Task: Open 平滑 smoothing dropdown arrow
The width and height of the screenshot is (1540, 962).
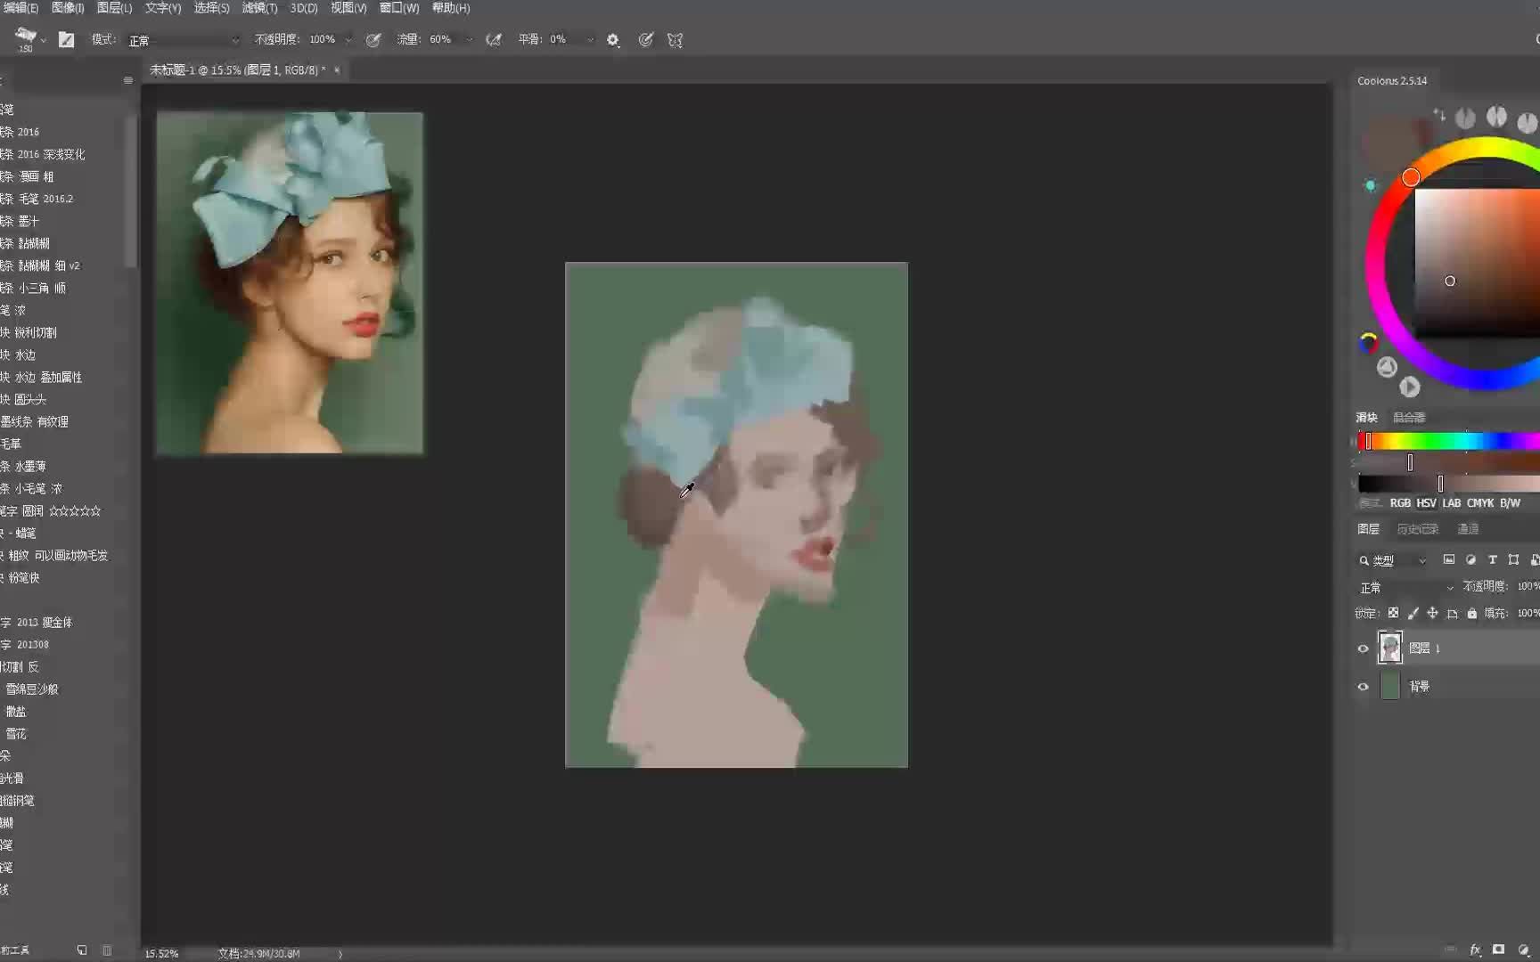Action: click(x=589, y=40)
